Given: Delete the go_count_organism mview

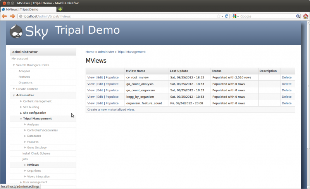Looking at the screenshot, I should point(287,90).
